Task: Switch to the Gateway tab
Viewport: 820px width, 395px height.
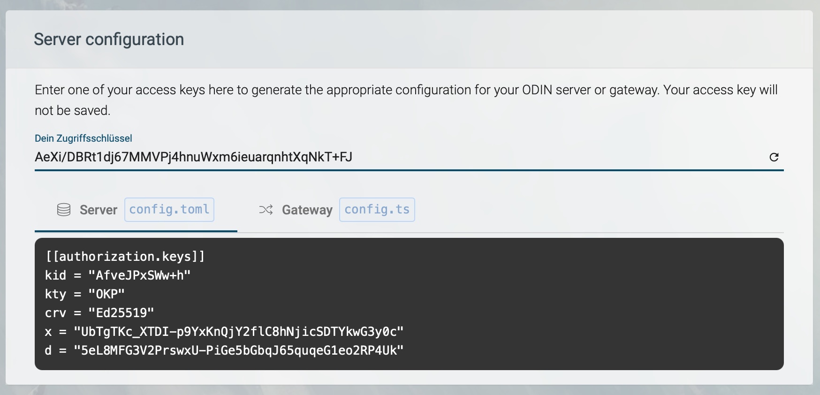Action: click(x=307, y=210)
